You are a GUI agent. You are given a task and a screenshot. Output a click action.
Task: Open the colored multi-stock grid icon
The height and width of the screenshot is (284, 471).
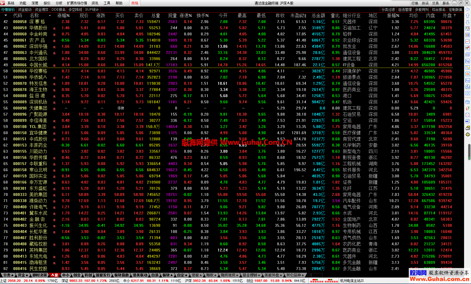click(467, 35)
